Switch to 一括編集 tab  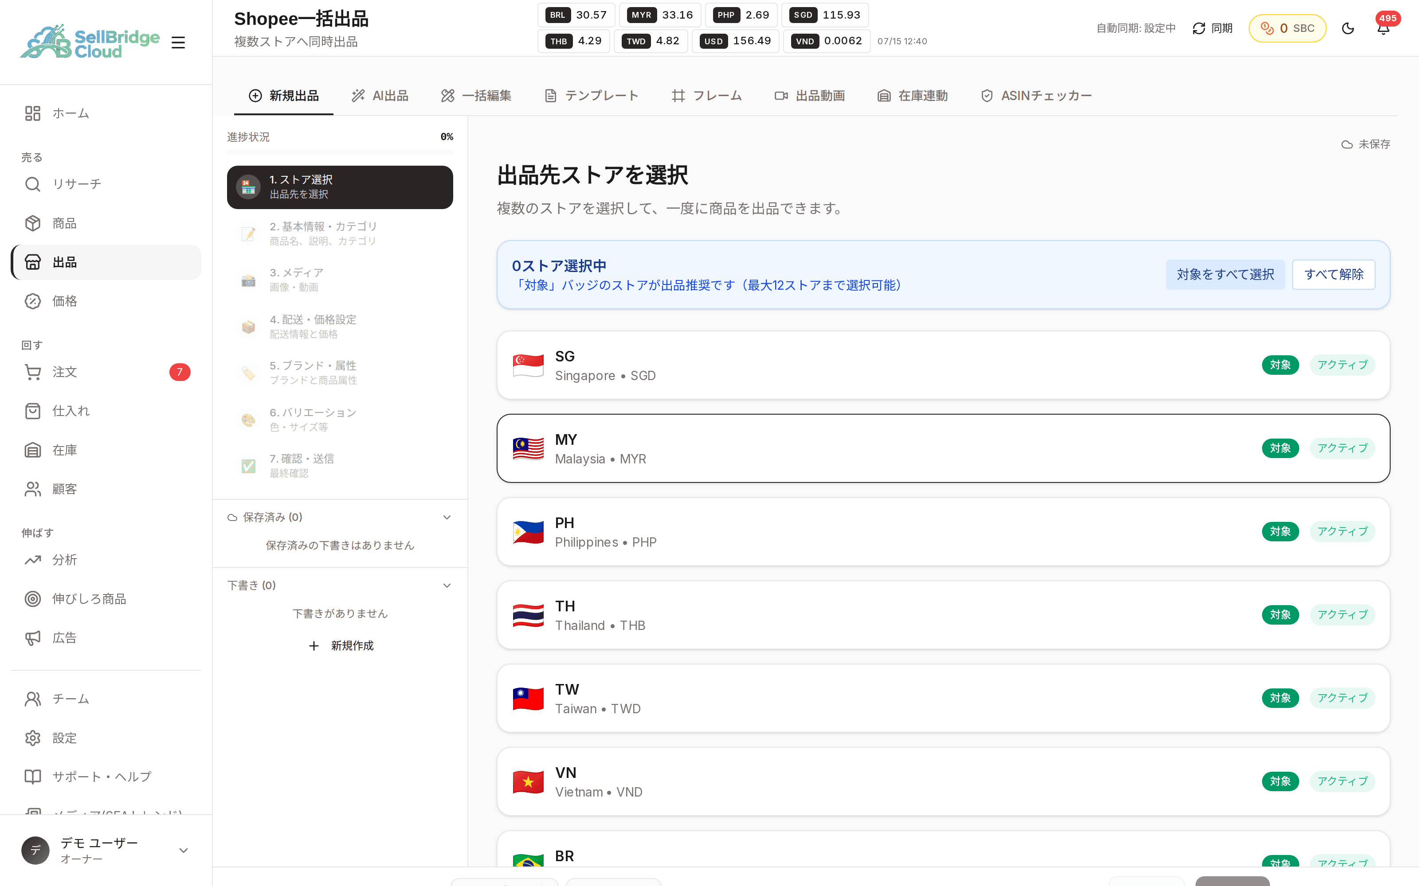(476, 96)
